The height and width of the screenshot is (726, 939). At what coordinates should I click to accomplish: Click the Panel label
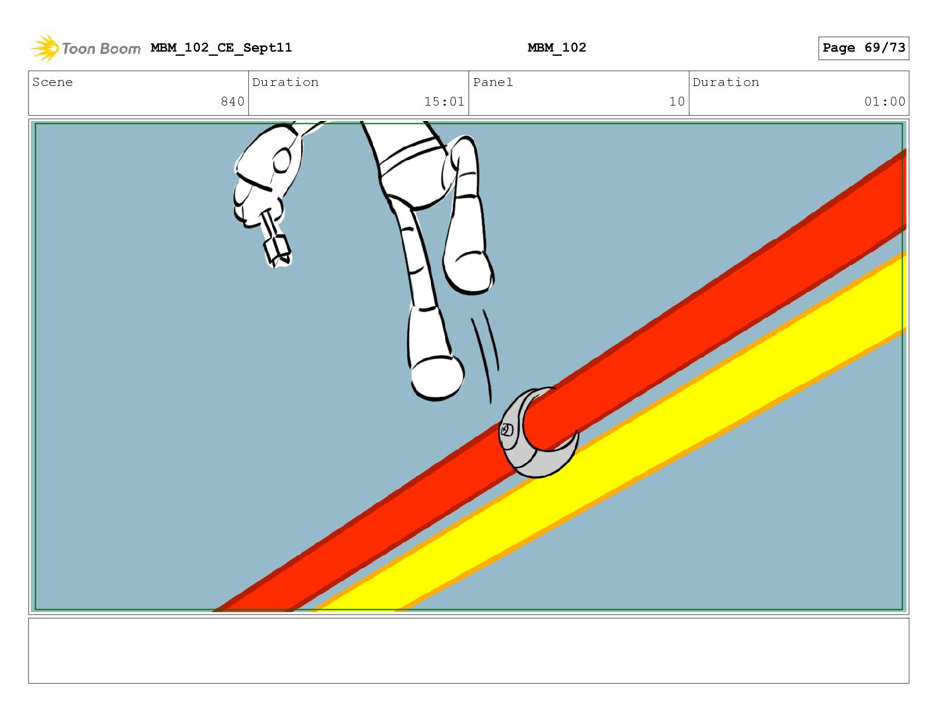coord(493,82)
